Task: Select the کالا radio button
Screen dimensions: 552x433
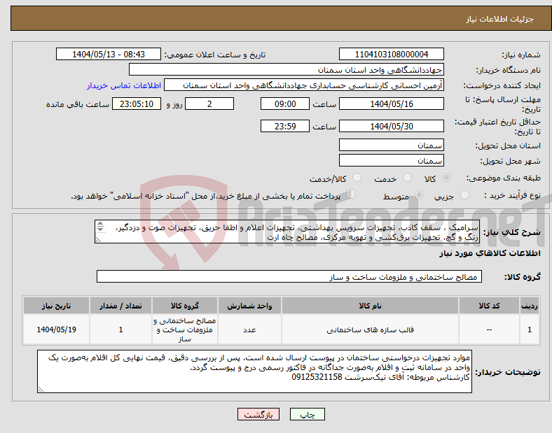Action: [446, 178]
